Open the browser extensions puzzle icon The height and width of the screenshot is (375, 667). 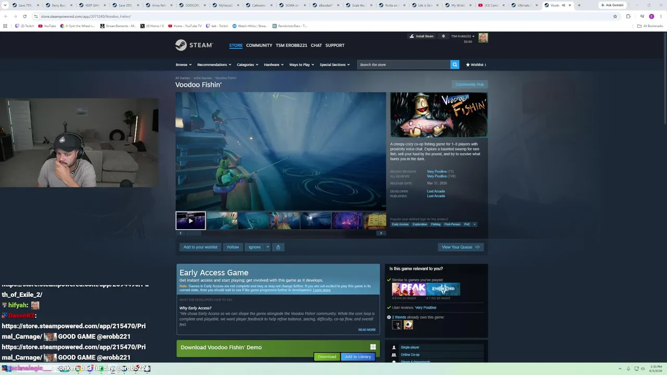628,16
